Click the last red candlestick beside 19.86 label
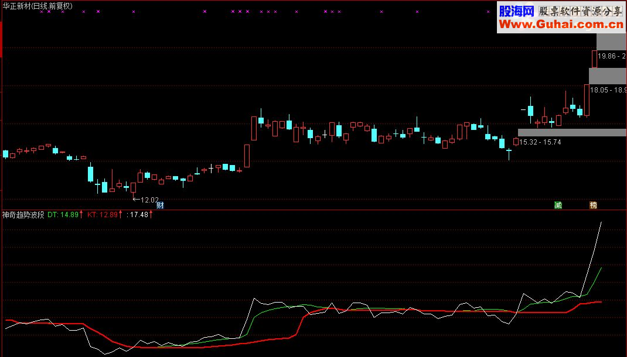Viewport: 627px width, 357px height. click(x=595, y=59)
